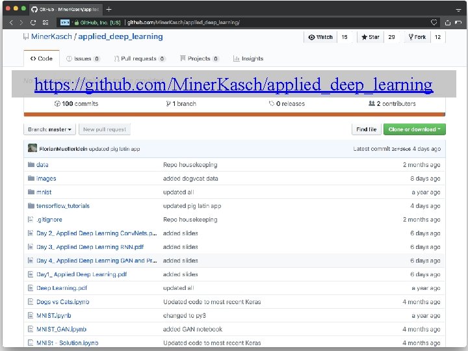View the 100 commits history

[x=77, y=103]
